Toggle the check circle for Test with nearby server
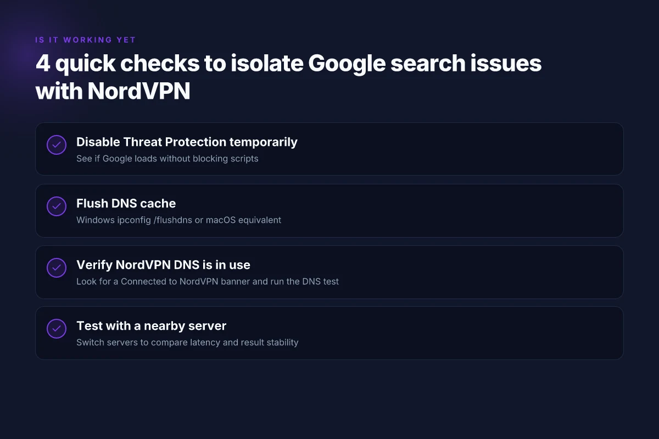Viewport: 659px width, 439px height. pyautogui.click(x=57, y=329)
